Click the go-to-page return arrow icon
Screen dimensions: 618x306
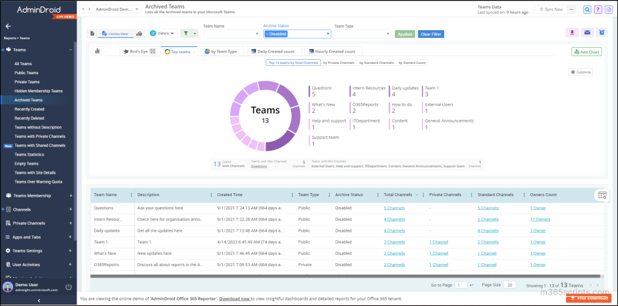point(471,285)
